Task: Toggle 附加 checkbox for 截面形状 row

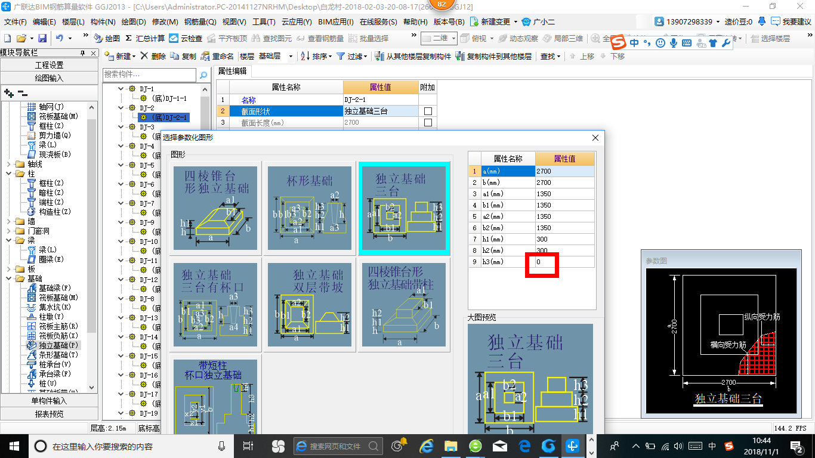Action: pyautogui.click(x=428, y=111)
